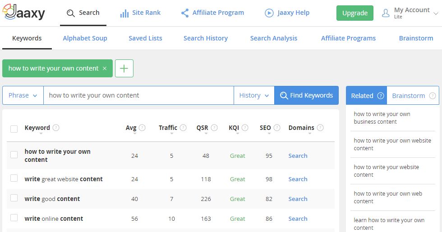This screenshot has height=232, width=442.
Task: Click the green Upgrade button
Action: click(x=355, y=13)
